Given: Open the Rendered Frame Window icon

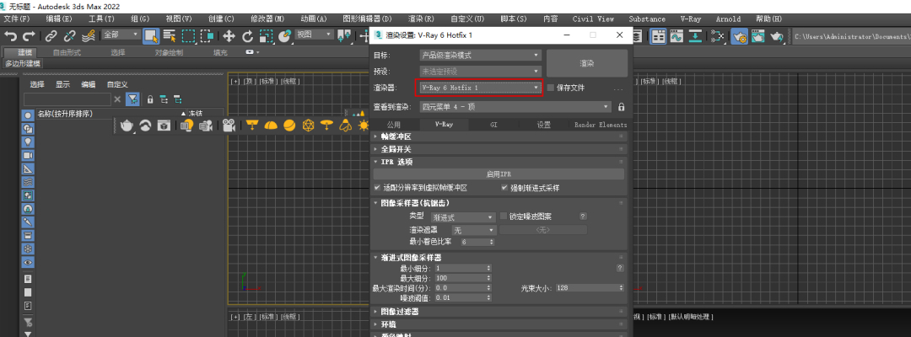Looking at the screenshot, I should [757, 36].
